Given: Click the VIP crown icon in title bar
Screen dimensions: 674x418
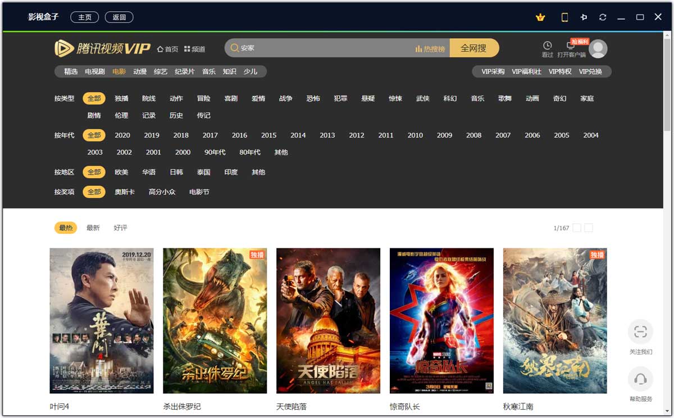Looking at the screenshot, I should [x=540, y=17].
